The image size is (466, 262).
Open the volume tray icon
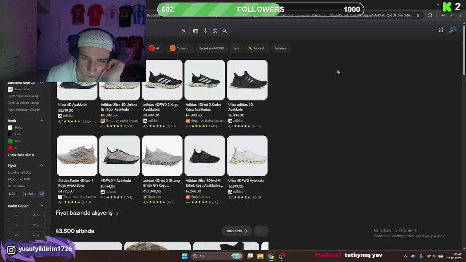(x=434, y=256)
